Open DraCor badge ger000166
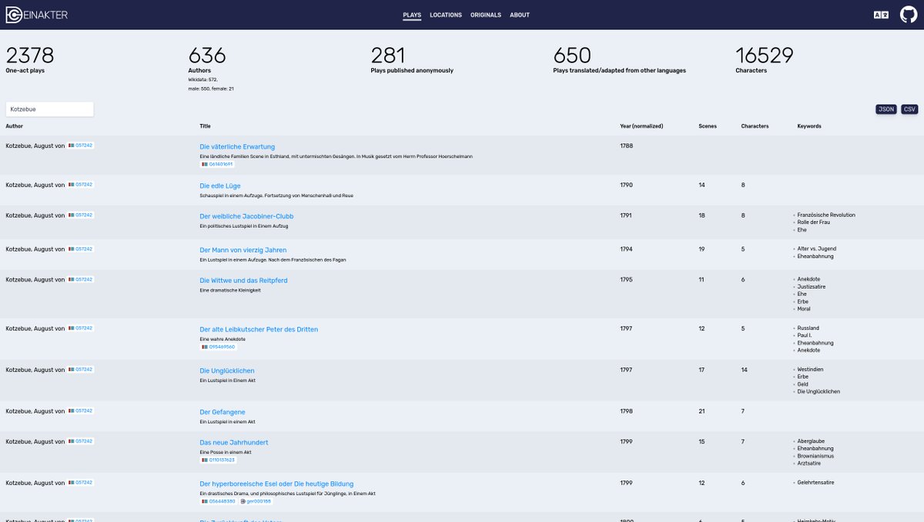 [256, 501]
